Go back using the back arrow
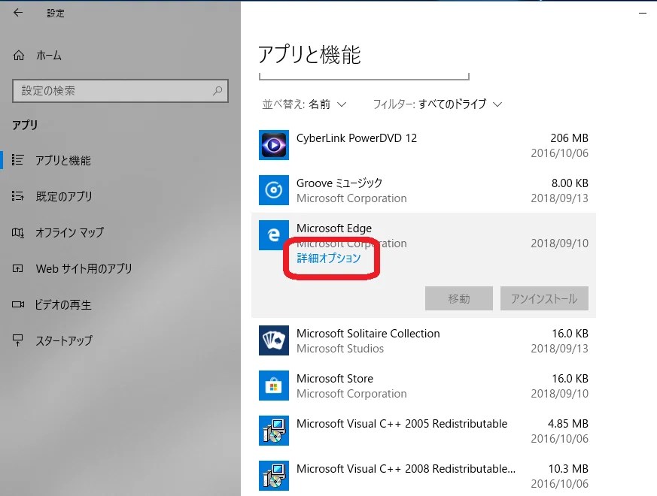657x496 pixels. (18, 13)
